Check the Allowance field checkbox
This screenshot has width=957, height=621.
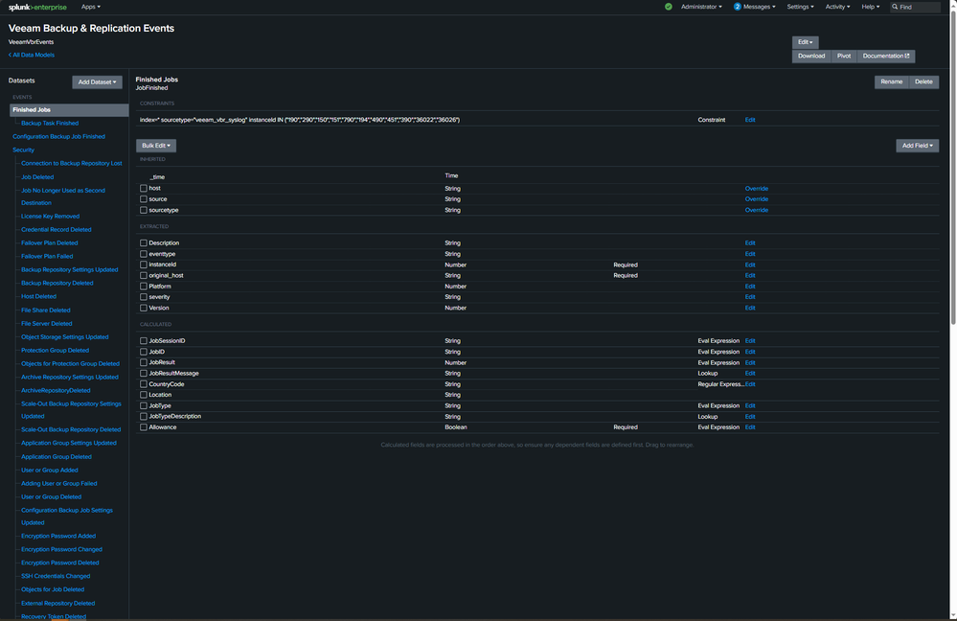144,427
